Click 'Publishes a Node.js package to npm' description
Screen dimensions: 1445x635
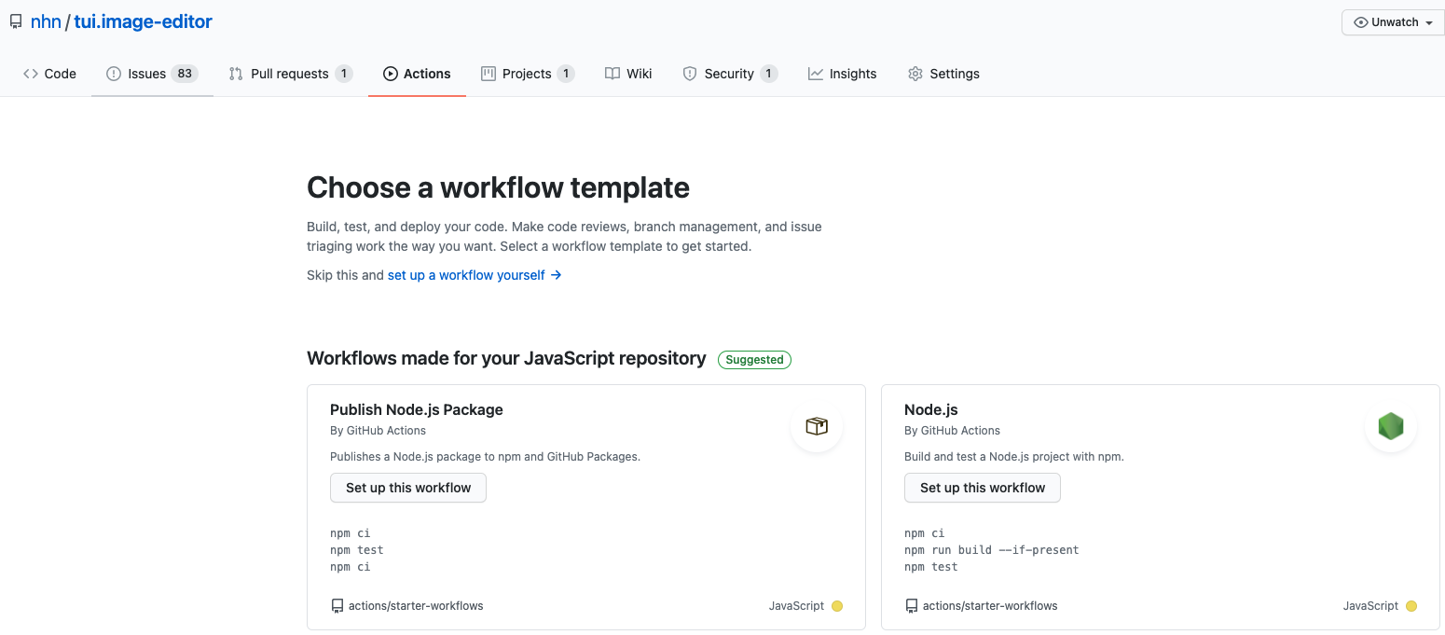485,457
